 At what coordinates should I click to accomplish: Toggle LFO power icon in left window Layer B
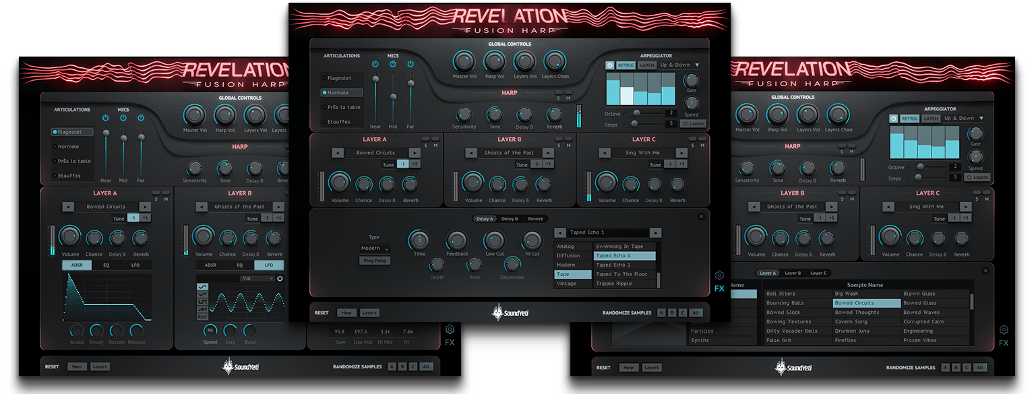280,278
